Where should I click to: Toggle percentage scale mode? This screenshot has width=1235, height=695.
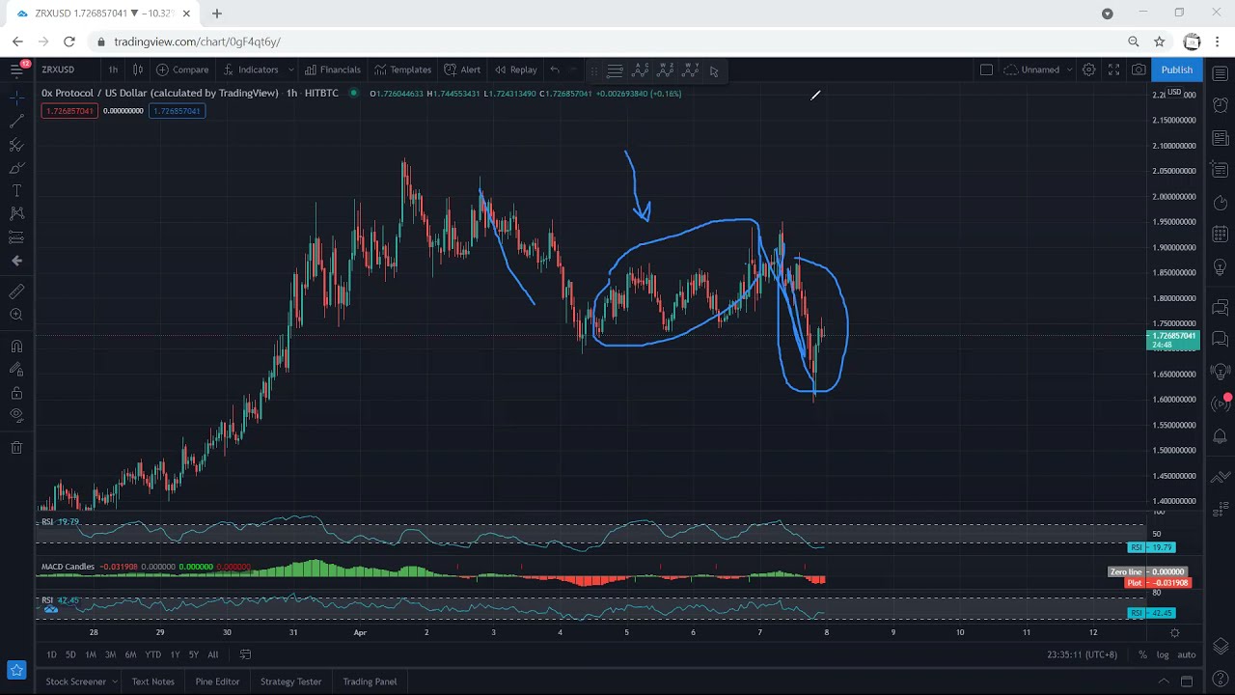coord(1142,654)
